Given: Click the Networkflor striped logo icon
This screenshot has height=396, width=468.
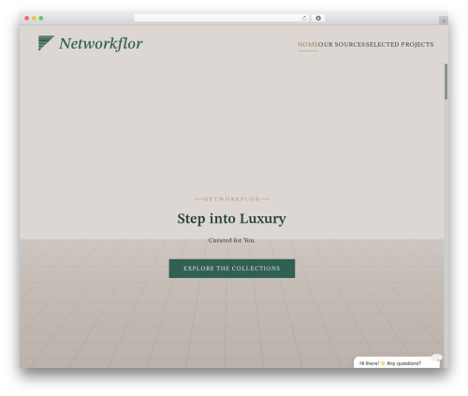Looking at the screenshot, I should pos(46,43).
